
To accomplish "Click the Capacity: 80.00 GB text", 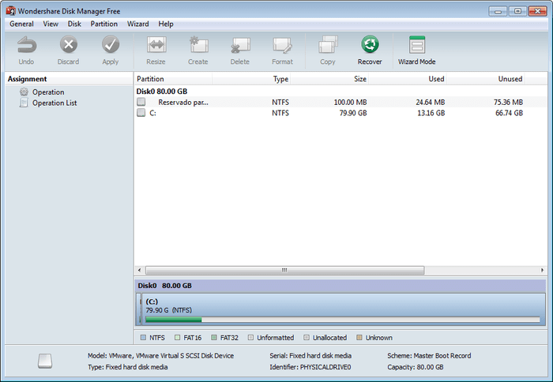I will (416, 367).
